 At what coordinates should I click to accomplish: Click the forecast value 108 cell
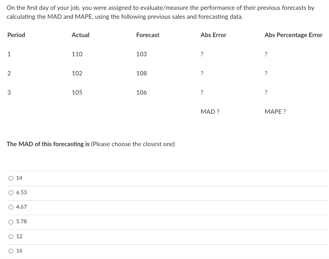[x=141, y=73]
